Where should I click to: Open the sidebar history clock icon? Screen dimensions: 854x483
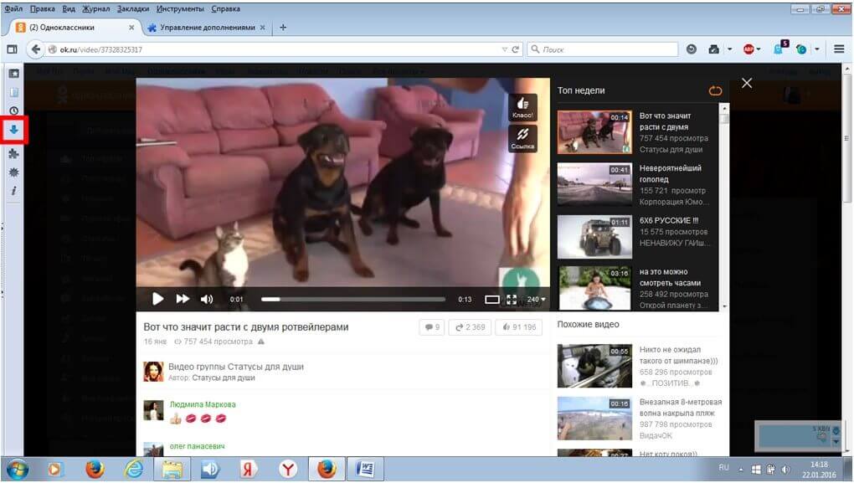13,110
